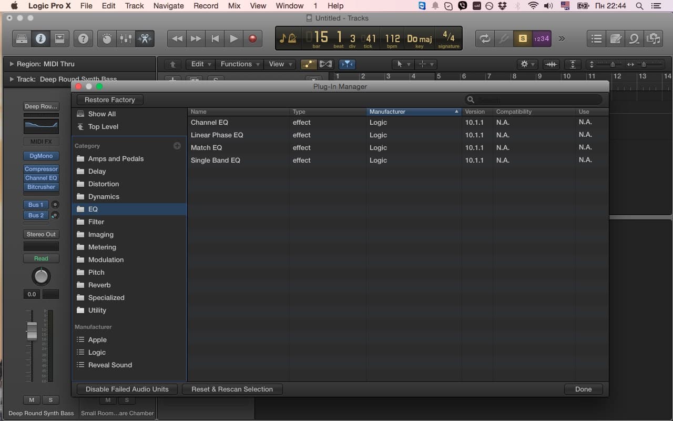This screenshot has width=673, height=421.
Task: Open Spotlight search in the macOS menu bar
Action: coord(640,6)
